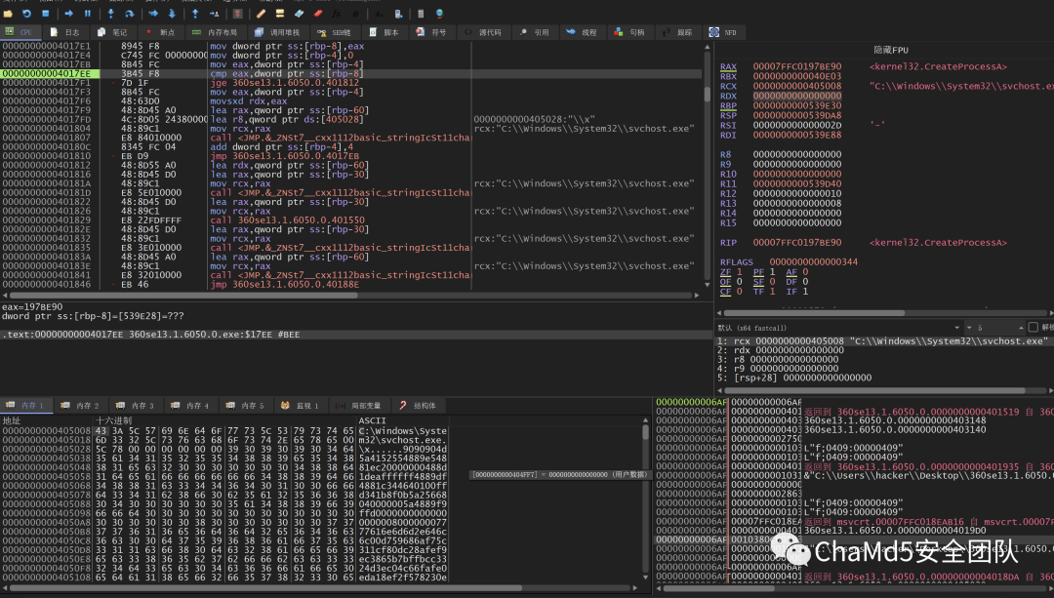1054x598 pixels.
Task: Click the 隐藏FPU button
Action: tap(891, 51)
